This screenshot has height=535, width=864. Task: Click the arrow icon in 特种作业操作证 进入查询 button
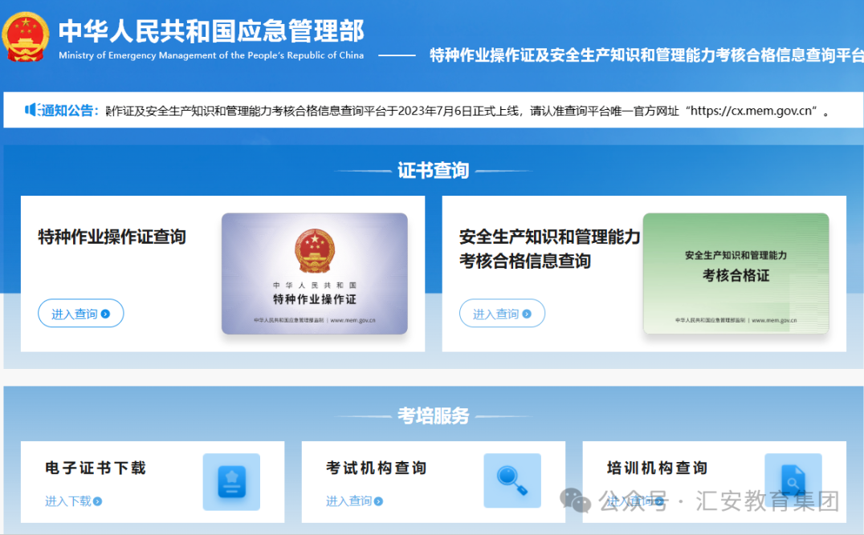[106, 314]
